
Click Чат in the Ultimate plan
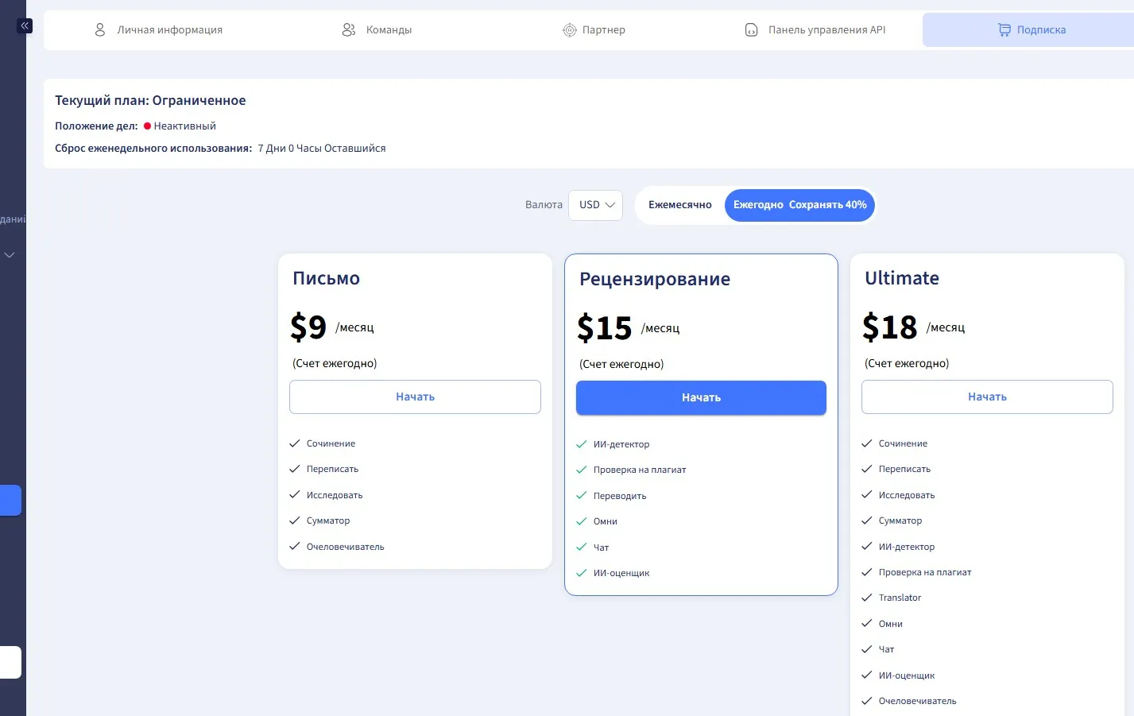887,649
